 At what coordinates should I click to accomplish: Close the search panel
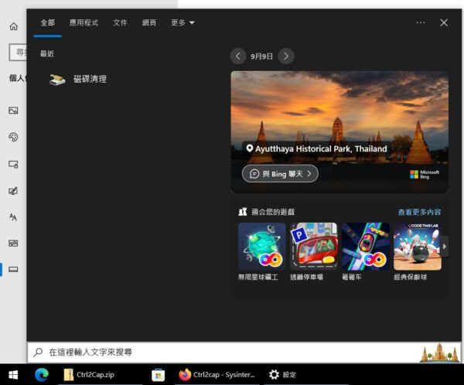(444, 22)
